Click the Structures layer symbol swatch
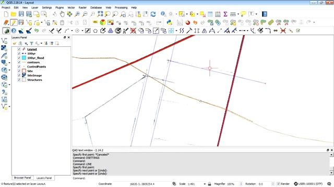 [24, 80]
